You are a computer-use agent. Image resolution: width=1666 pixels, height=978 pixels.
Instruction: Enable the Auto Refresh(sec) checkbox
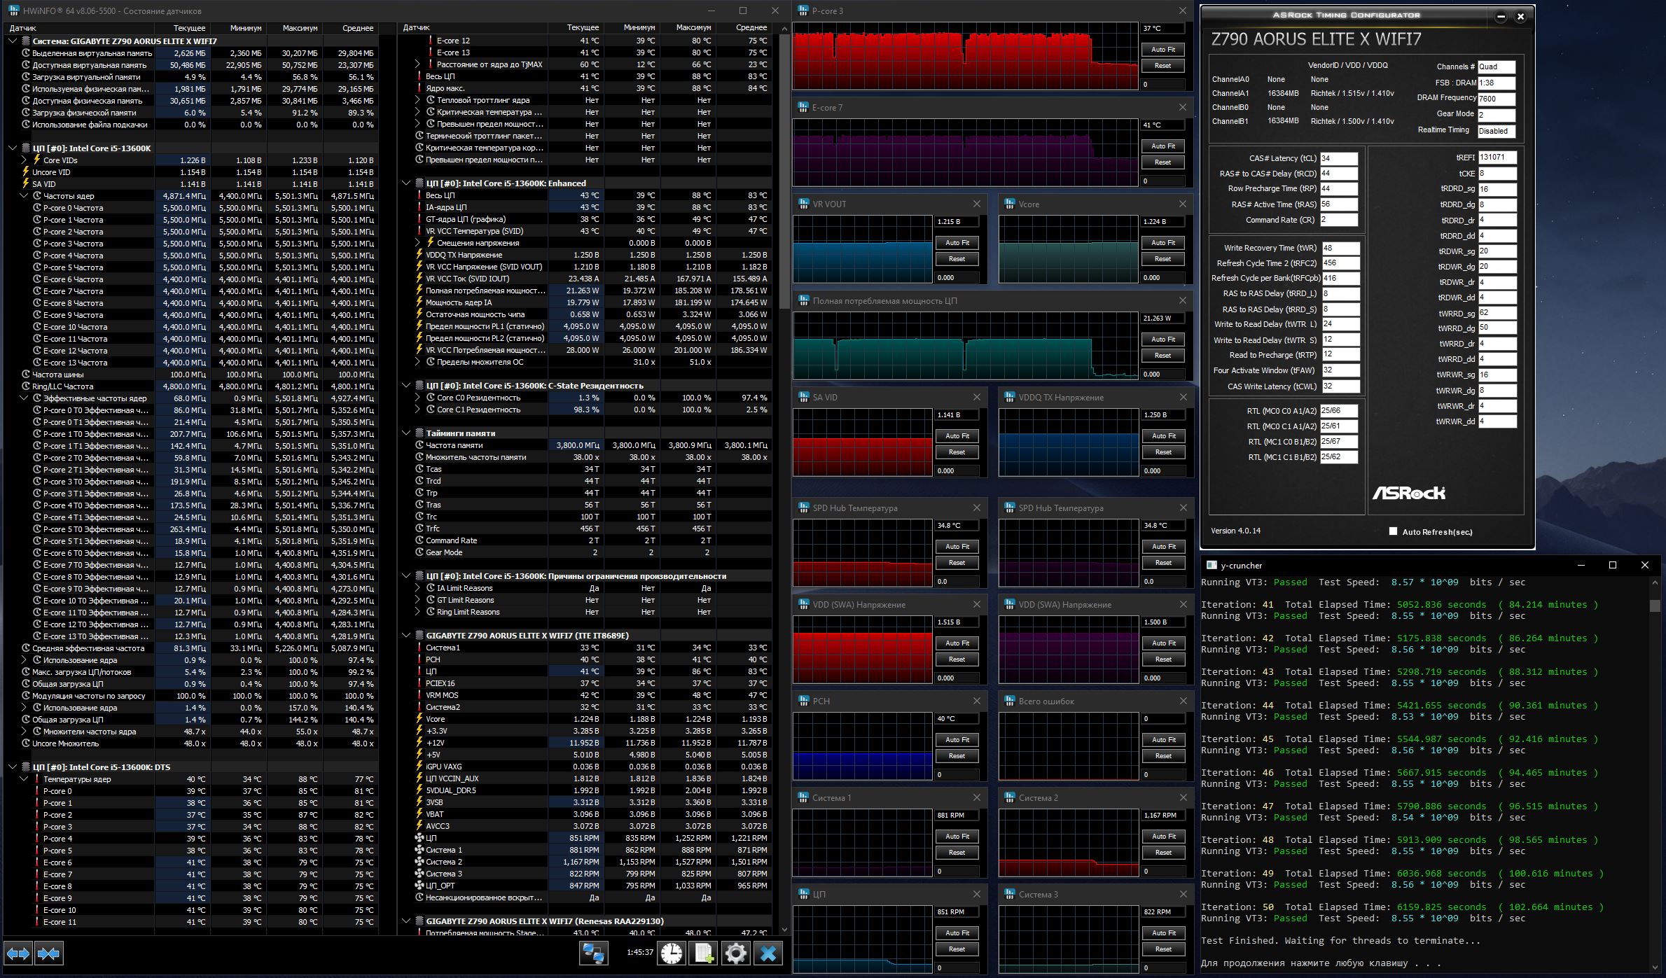[x=1393, y=531]
